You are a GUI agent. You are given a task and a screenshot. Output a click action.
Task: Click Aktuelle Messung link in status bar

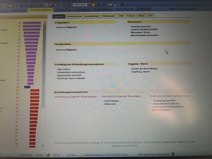(x=106, y=155)
